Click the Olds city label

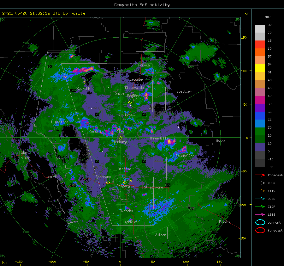pos(120,132)
